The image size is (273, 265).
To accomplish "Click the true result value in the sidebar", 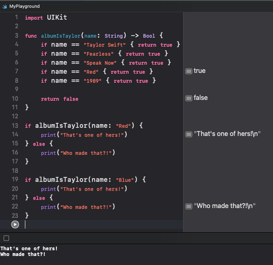I will coord(199,71).
